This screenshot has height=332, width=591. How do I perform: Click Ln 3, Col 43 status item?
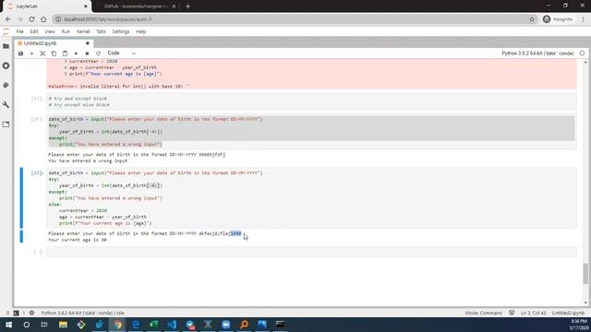point(534,314)
